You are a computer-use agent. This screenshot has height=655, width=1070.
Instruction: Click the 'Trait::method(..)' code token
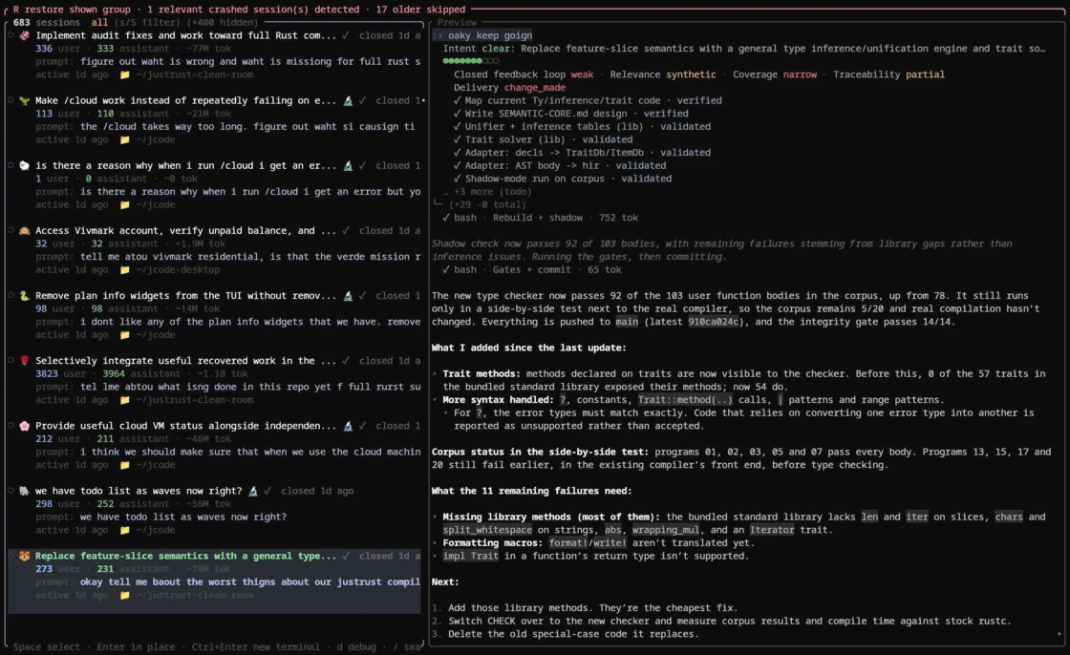(685, 400)
